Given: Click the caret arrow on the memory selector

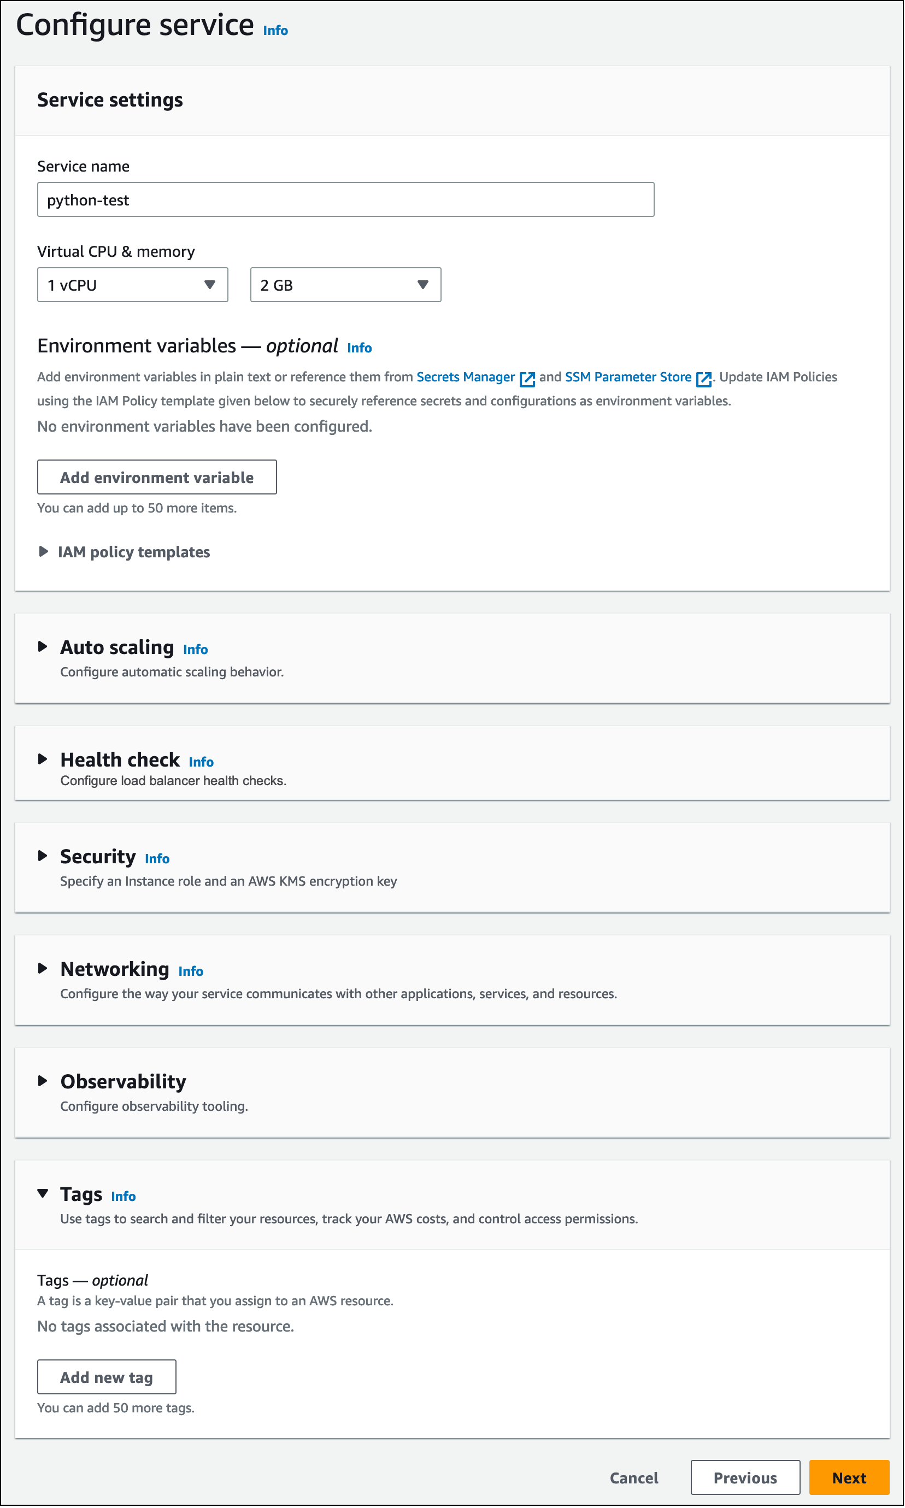Looking at the screenshot, I should 424,284.
